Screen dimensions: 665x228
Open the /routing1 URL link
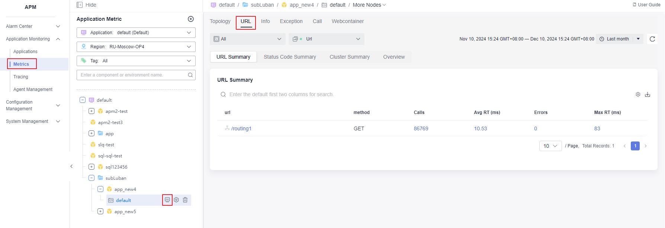pyautogui.click(x=241, y=128)
